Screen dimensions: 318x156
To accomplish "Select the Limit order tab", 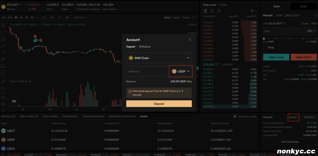I will [x=279, y=15].
